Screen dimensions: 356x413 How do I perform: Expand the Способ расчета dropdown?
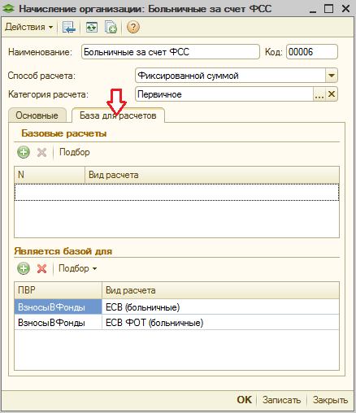coord(332,76)
